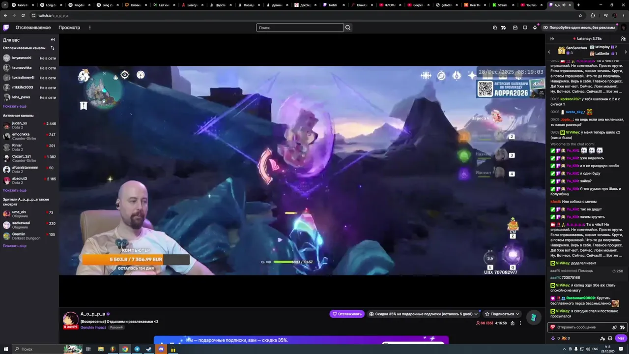Open the emote picker in message box
Screen dimensions: 629x354
614,327
